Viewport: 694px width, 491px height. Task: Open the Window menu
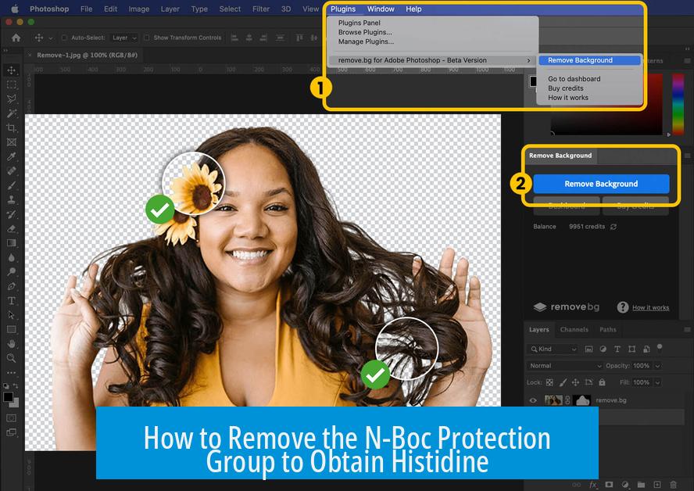pyautogui.click(x=380, y=9)
